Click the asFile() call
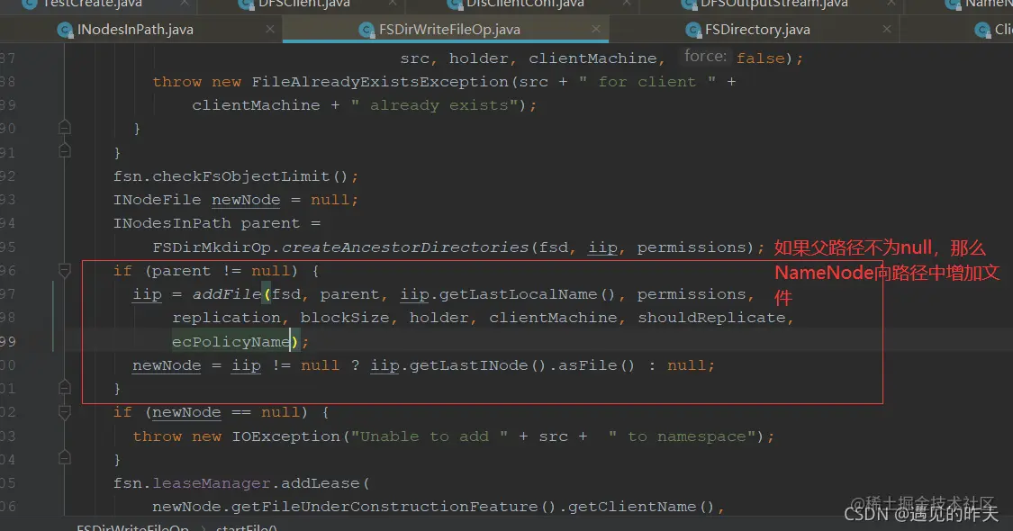The image size is (1013, 531). [596, 365]
